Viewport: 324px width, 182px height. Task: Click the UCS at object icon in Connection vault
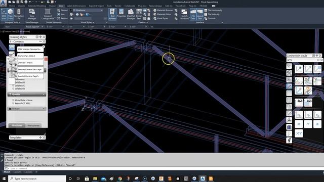pos(299,69)
